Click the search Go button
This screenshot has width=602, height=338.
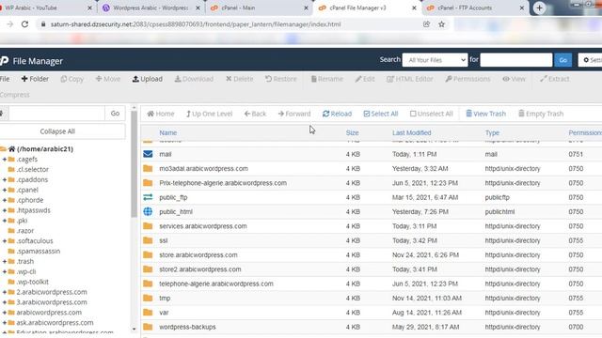pos(562,60)
